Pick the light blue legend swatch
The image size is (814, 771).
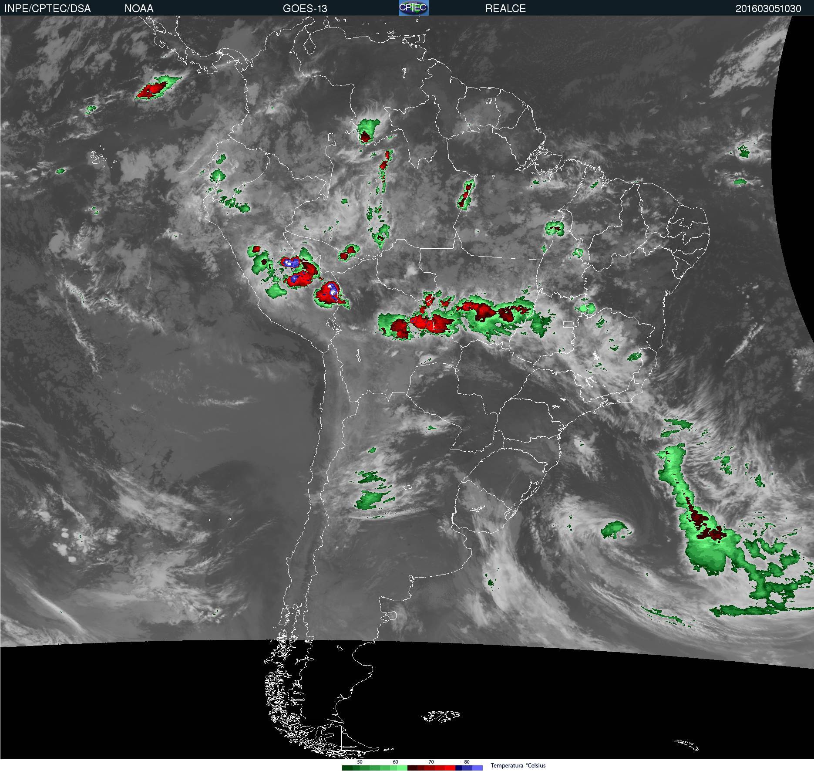pos(478,768)
